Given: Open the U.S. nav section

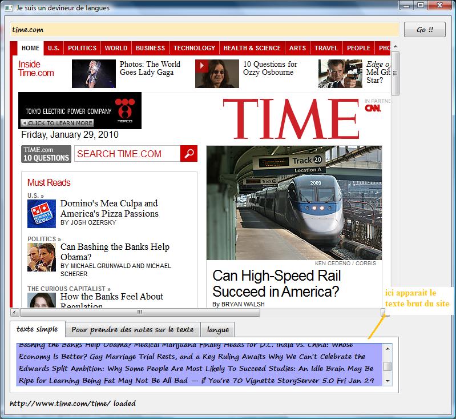Looking at the screenshot, I should (x=54, y=48).
